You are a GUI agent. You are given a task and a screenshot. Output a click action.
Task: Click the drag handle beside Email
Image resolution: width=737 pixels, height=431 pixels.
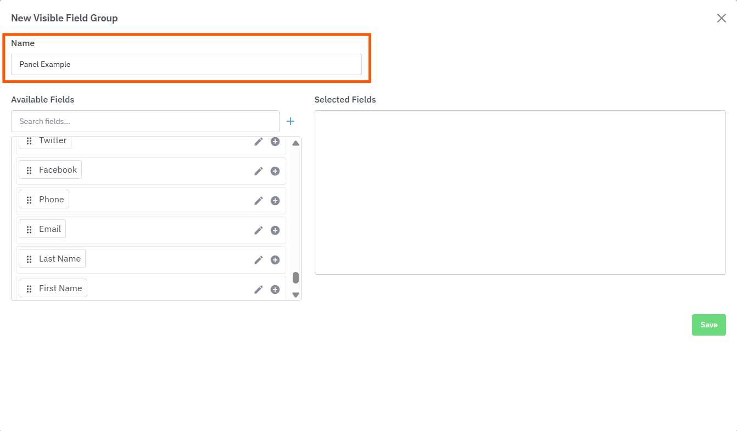[29, 230]
